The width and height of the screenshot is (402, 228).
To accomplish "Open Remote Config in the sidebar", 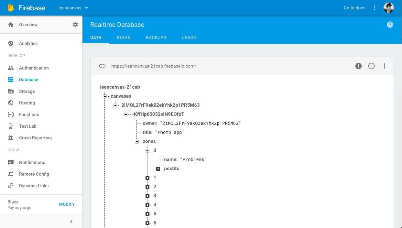I will [x=34, y=174].
